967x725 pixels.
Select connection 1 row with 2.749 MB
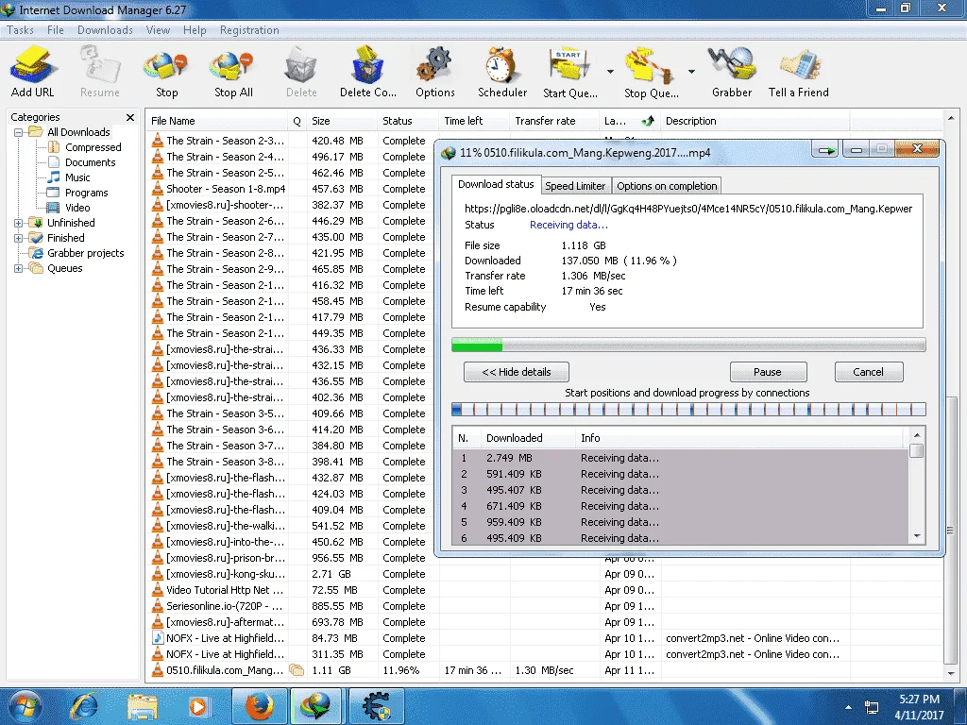coord(681,458)
